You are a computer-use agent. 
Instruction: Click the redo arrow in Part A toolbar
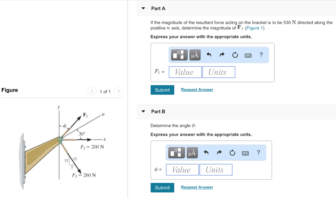[x=222, y=55]
